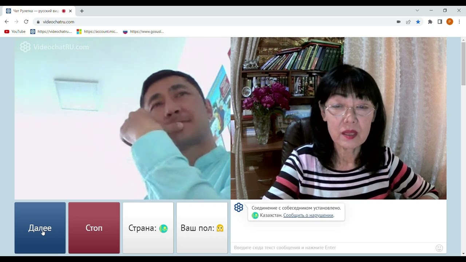Minimize the browser window
The width and height of the screenshot is (466, 262).
click(x=431, y=11)
